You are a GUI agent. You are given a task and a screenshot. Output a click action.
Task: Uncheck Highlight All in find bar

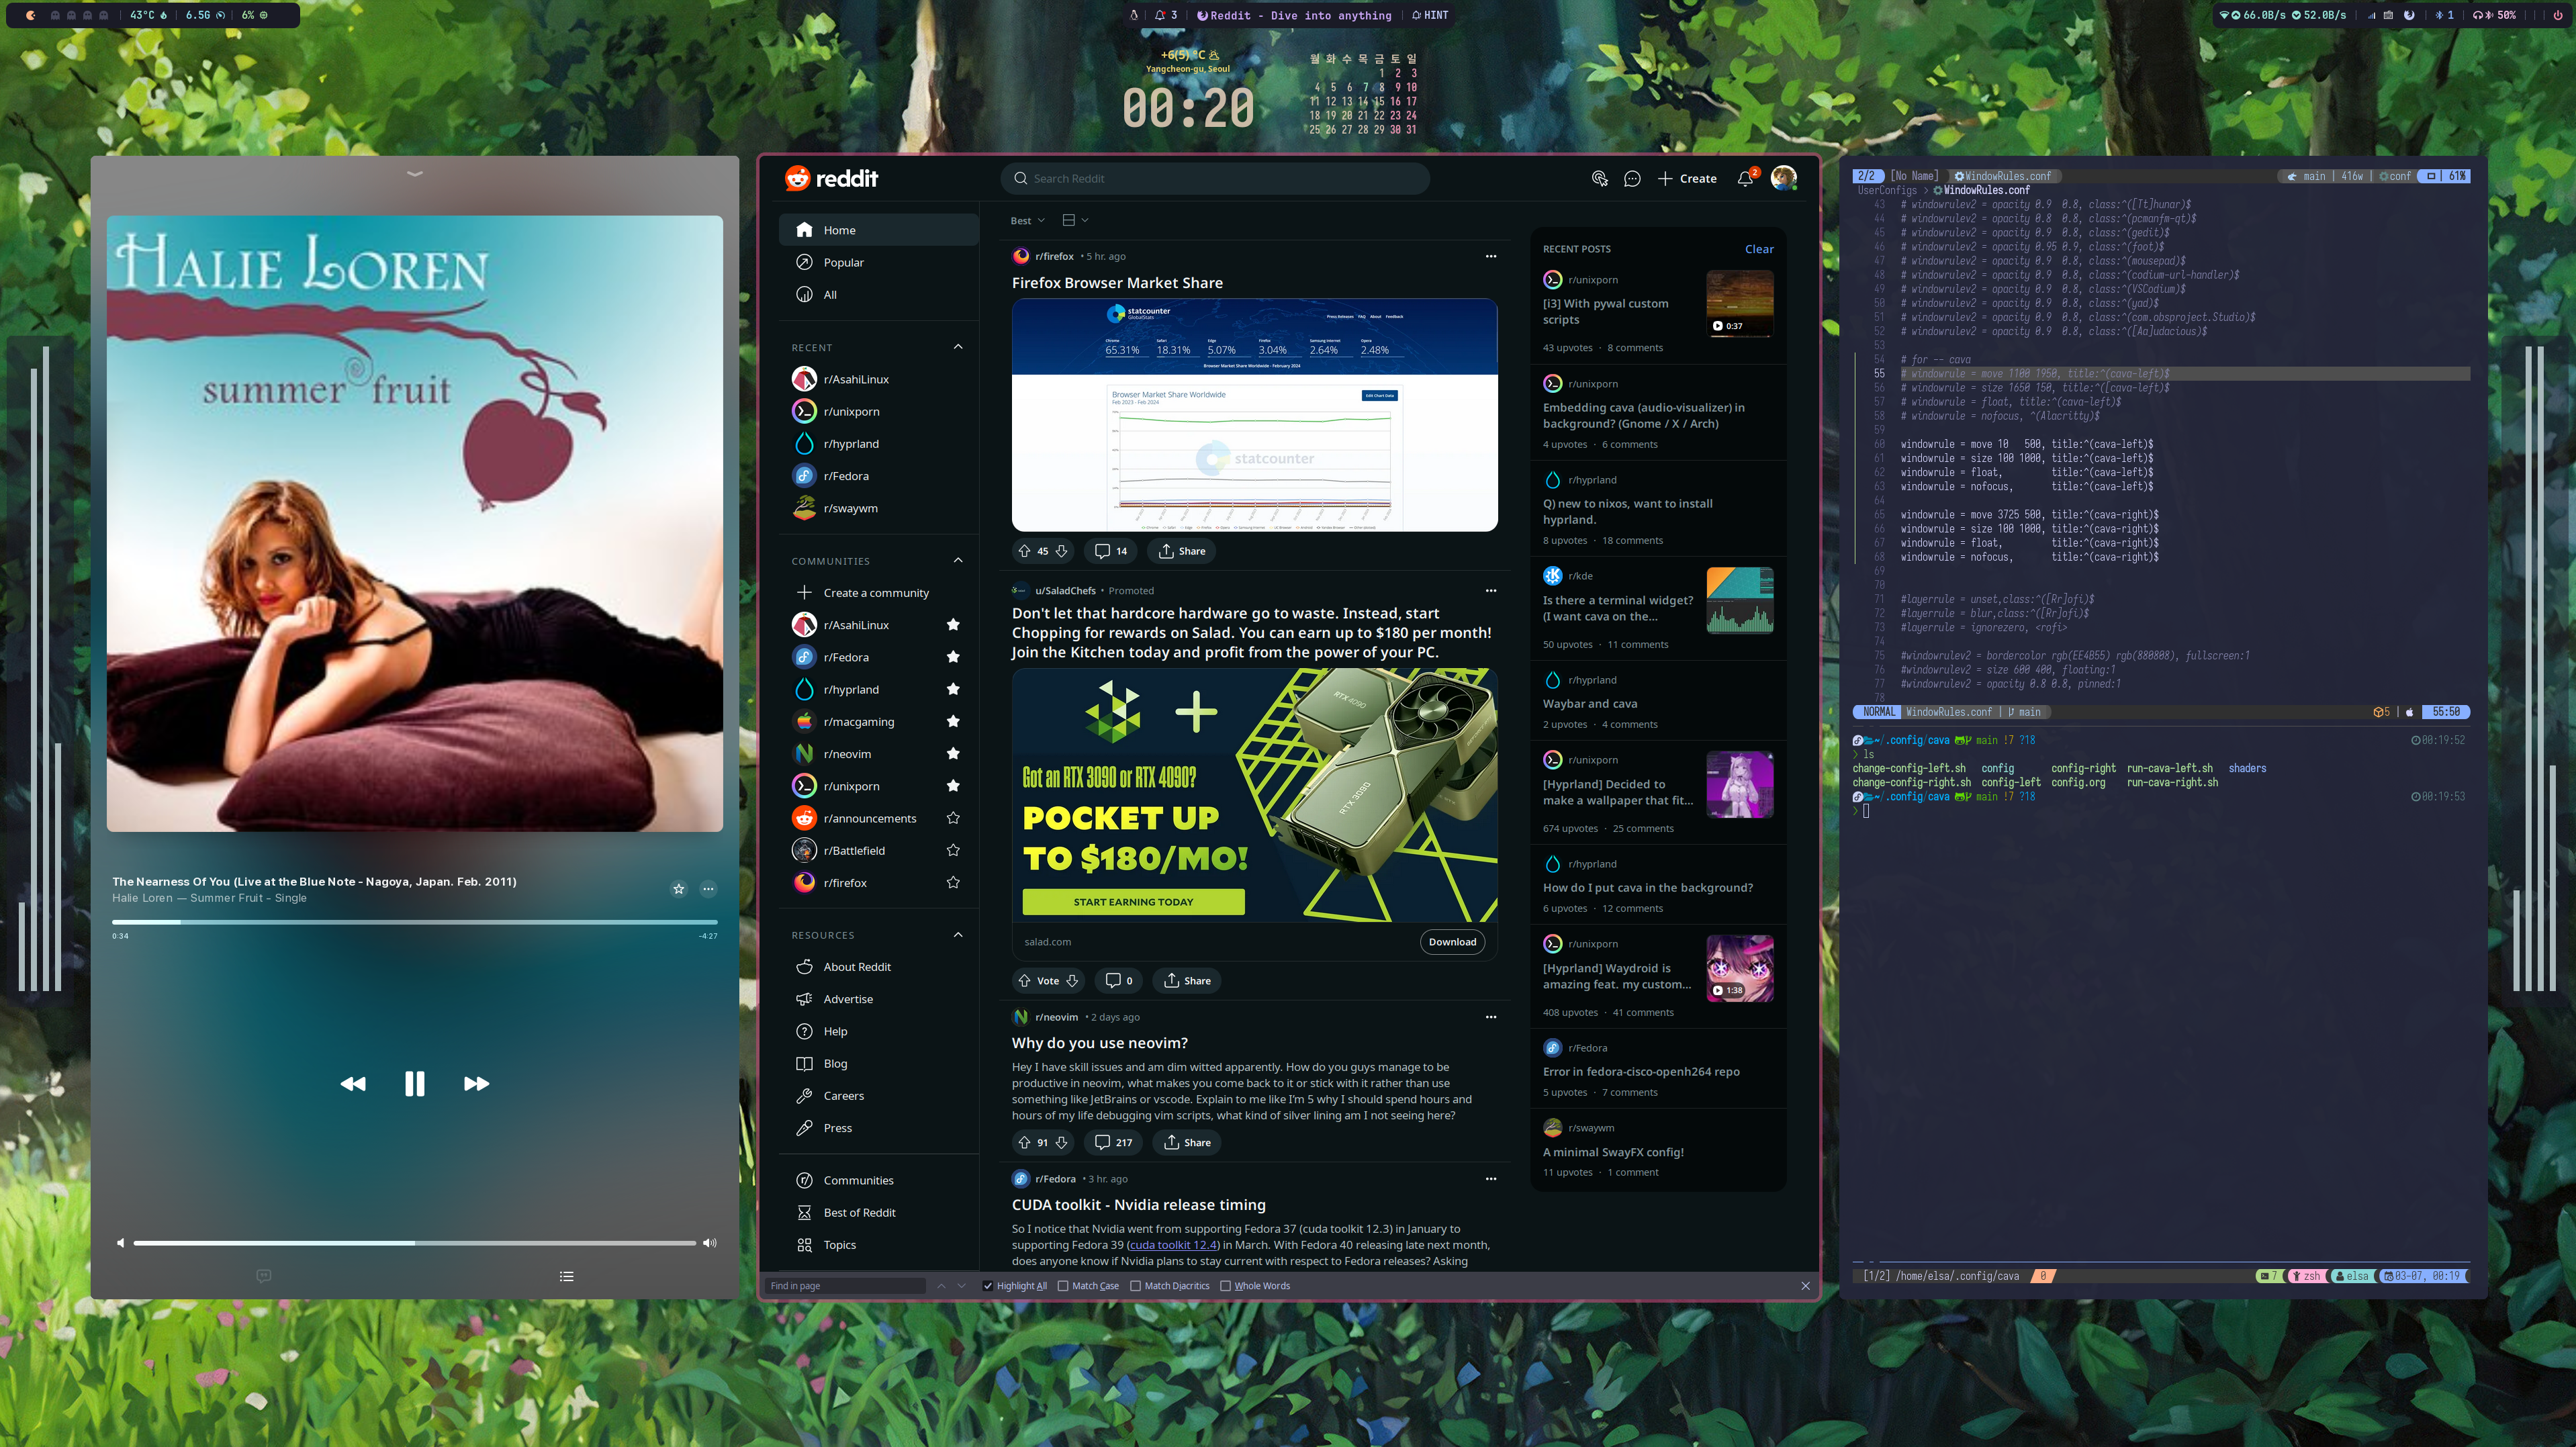tap(988, 1286)
